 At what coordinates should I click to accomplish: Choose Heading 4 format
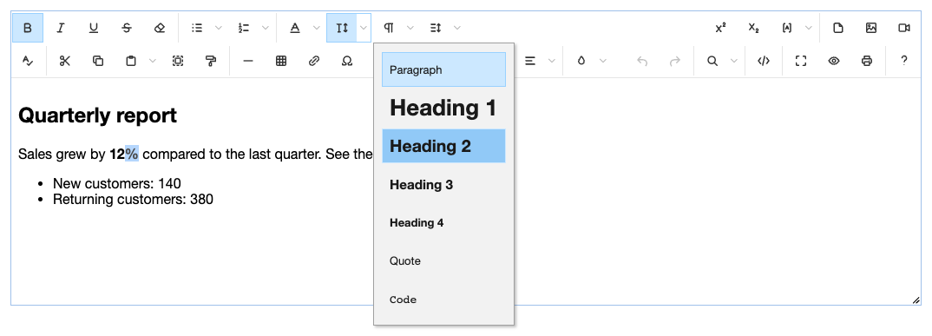click(x=444, y=222)
